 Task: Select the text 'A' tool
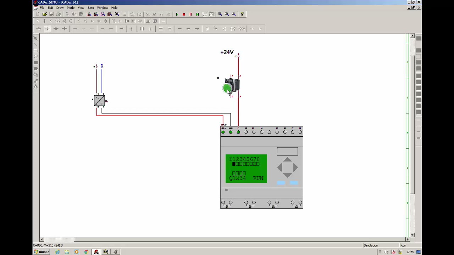pyautogui.click(x=36, y=86)
